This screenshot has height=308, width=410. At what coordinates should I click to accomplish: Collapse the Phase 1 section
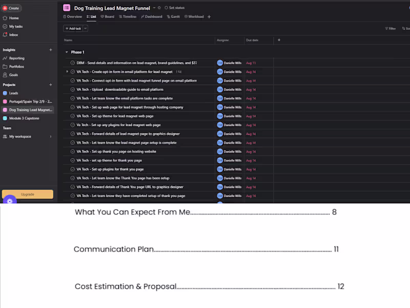click(x=66, y=52)
